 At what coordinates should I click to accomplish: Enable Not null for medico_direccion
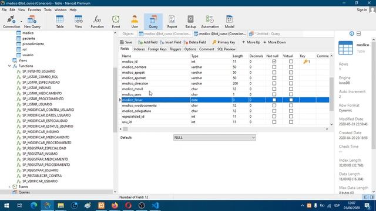(274, 83)
